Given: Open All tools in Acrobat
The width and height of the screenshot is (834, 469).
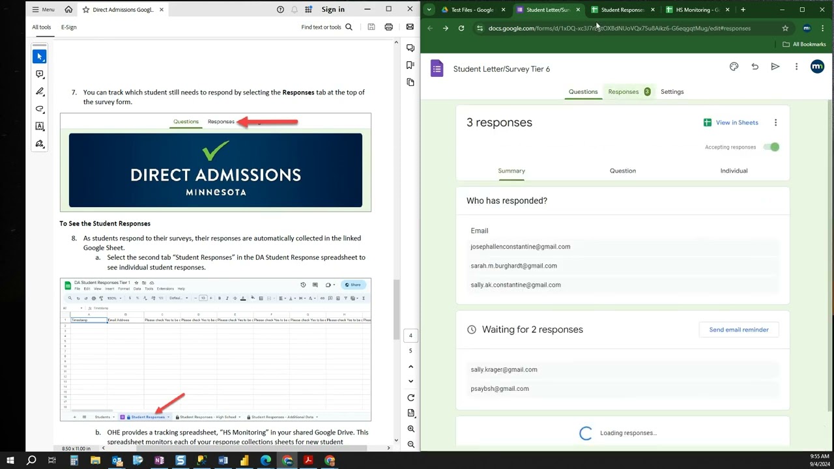Looking at the screenshot, I should click(41, 27).
